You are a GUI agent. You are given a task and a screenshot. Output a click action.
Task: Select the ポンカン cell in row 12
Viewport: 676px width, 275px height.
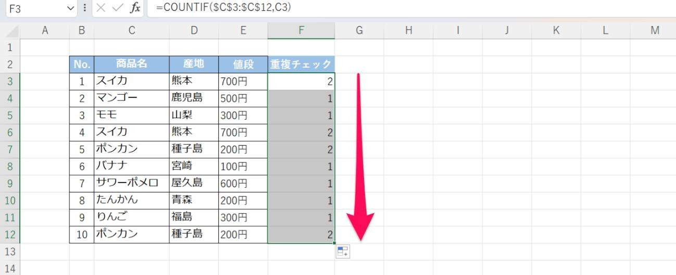(x=132, y=234)
